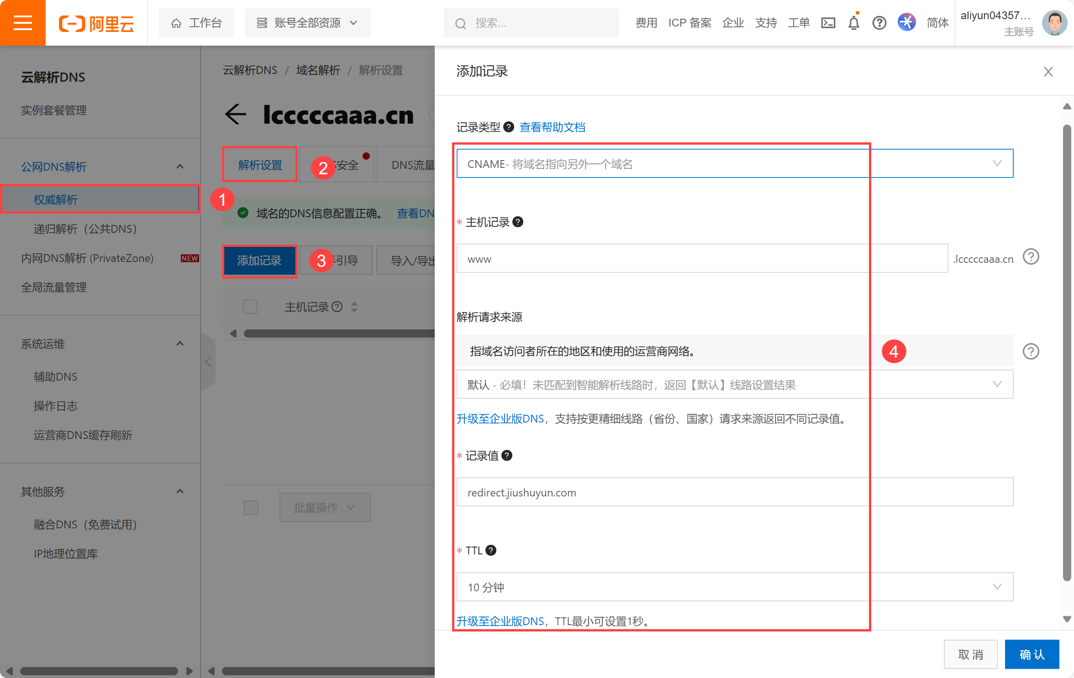Collapse the left sidebar handle
Image resolution: width=1074 pixels, height=678 pixels.
[208, 362]
